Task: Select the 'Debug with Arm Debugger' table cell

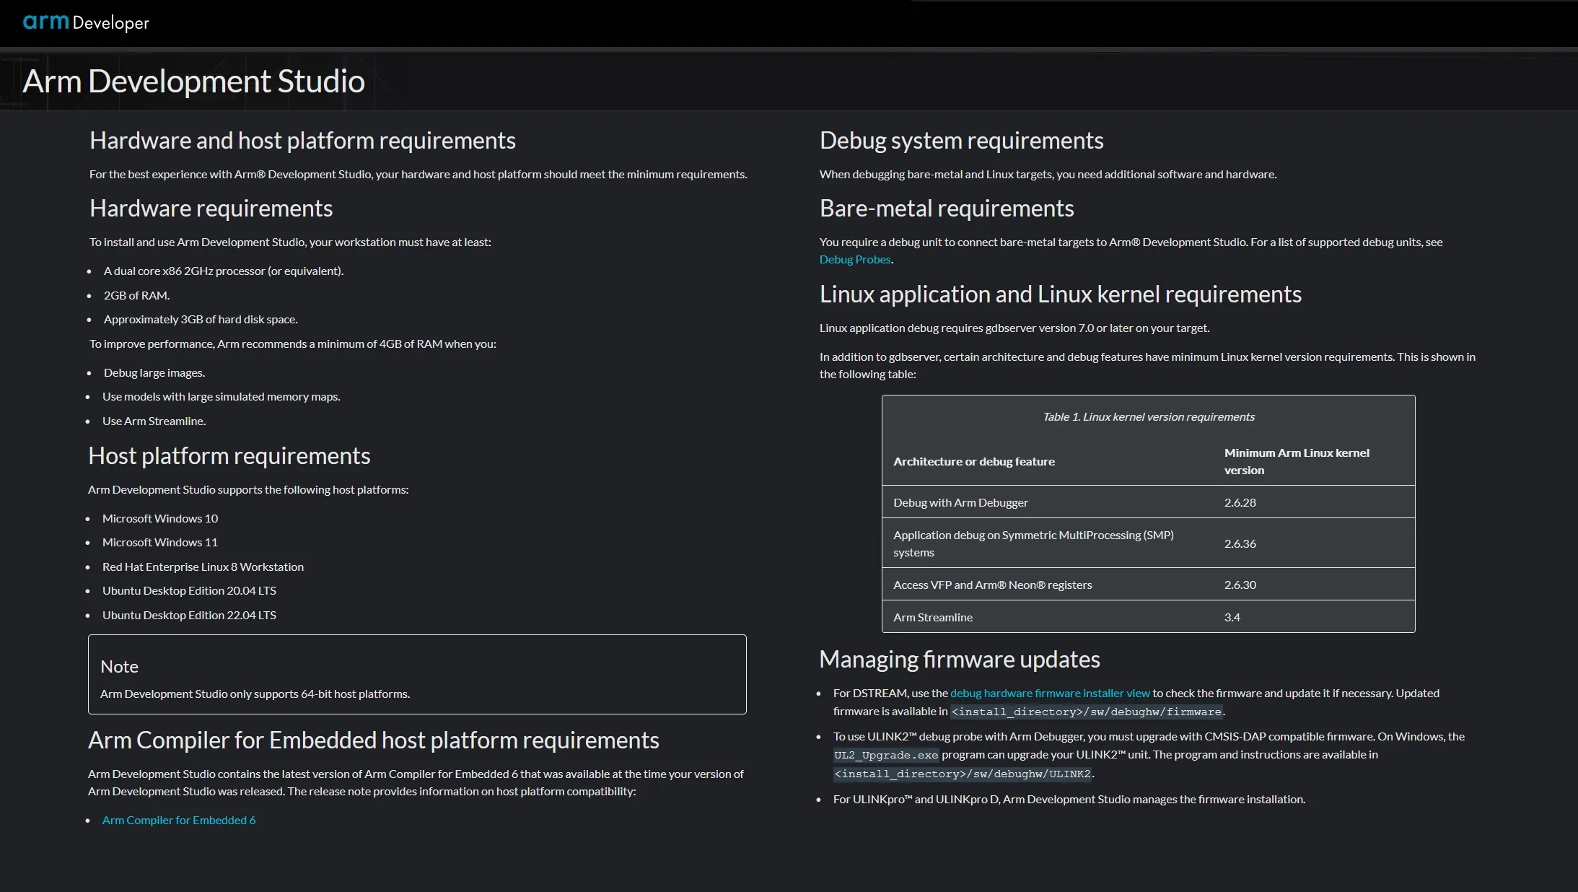Action: pos(960,503)
